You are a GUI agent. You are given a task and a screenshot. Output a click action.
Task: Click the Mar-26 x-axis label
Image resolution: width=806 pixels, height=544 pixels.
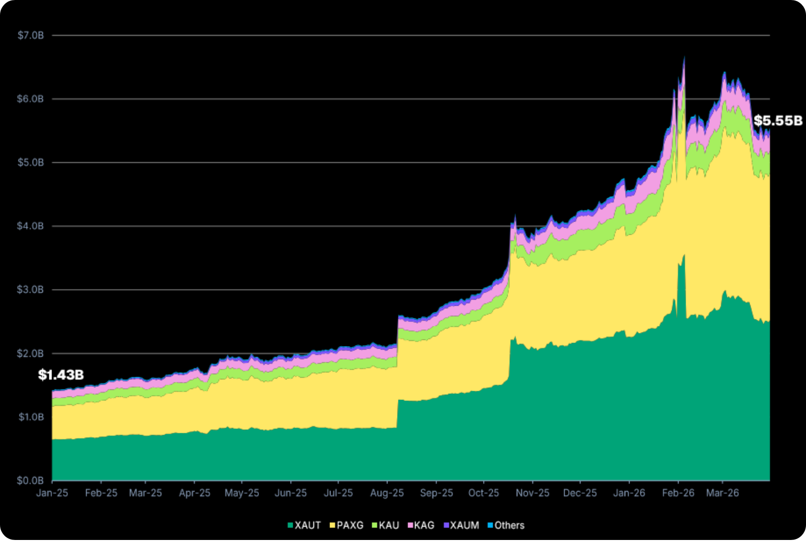click(x=722, y=493)
